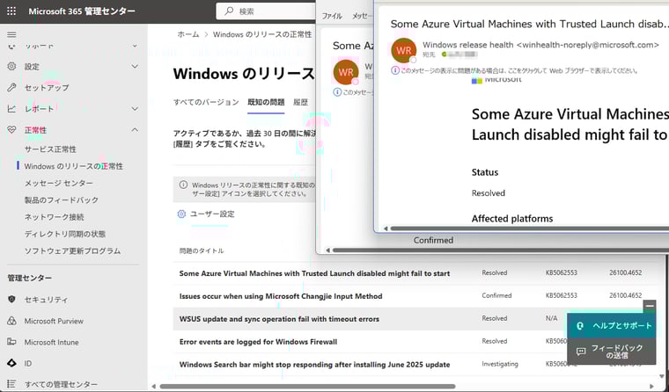The image size is (669, 392).
Task: Click the info icon in the notice banner
Action: 183,185
